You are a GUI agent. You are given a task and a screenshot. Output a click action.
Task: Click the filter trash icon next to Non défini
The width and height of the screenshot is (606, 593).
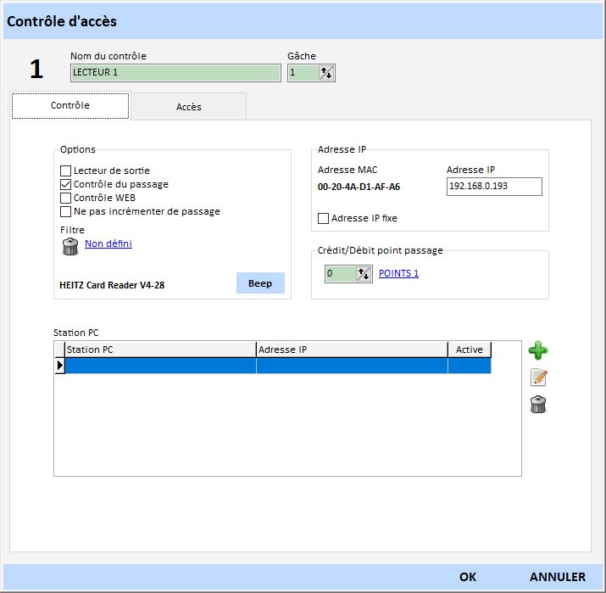[70, 246]
